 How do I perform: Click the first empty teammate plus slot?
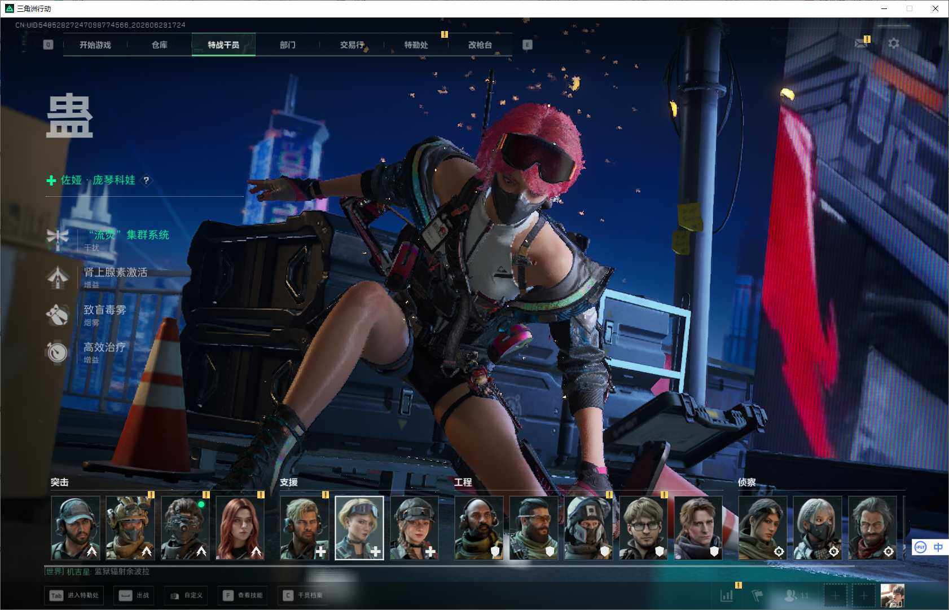click(x=835, y=595)
